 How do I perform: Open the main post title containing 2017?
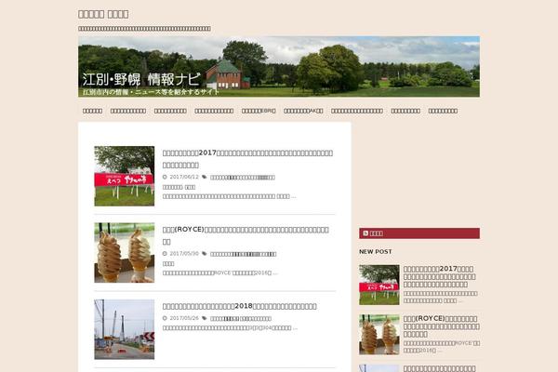coord(247,159)
